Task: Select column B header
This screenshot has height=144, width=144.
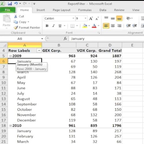Action: pos(59,45)
